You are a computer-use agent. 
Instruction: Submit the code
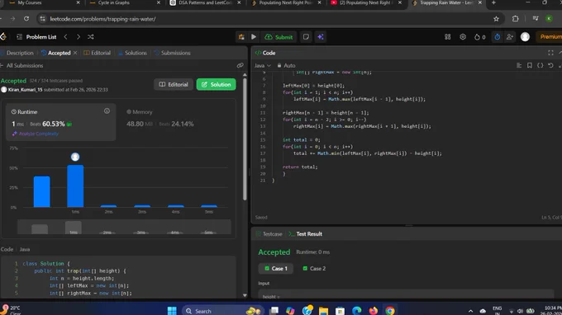(x=279, y=37)
